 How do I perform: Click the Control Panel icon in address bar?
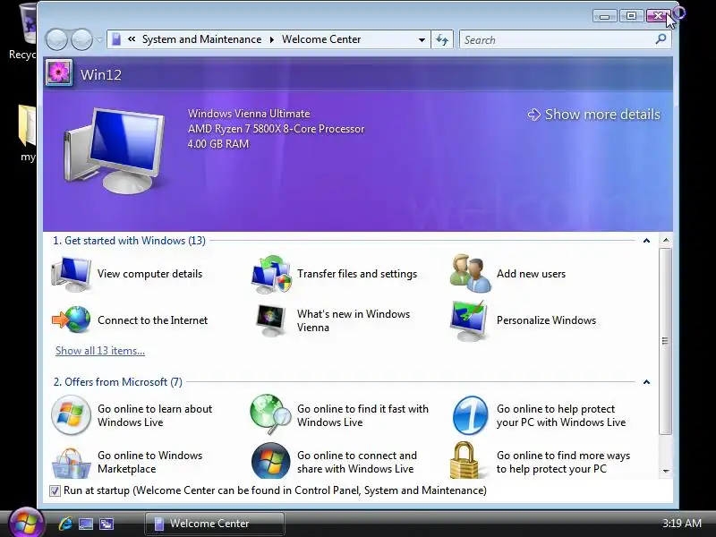pyautogui.click(x=116, y=39)
